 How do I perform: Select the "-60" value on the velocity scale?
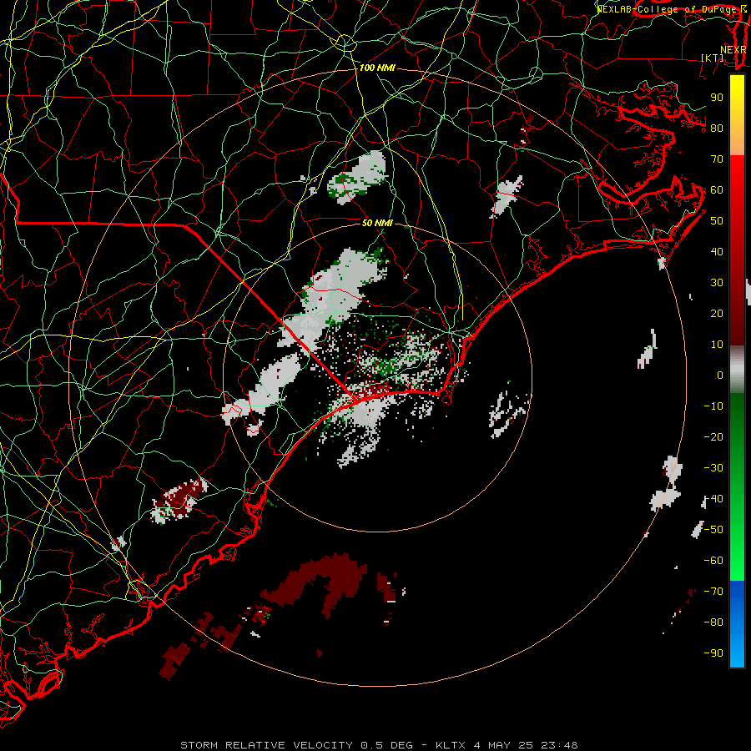(x=713, y=561)
